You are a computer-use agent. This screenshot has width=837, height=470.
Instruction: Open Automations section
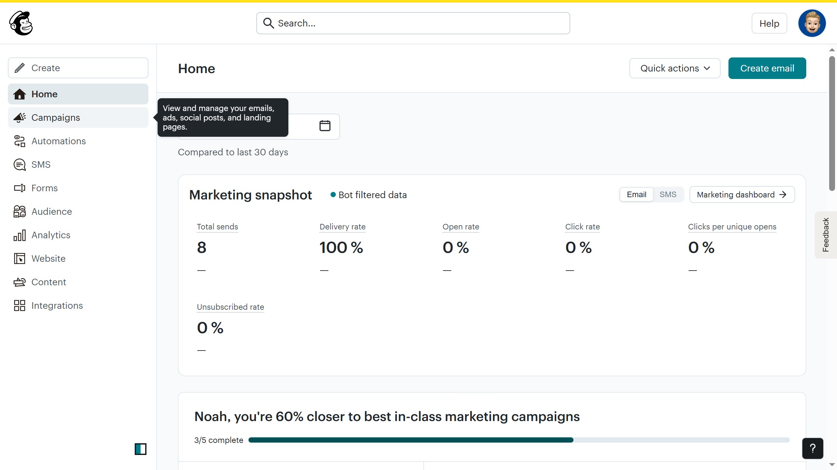pyautogui.click(x=78, y=141)
